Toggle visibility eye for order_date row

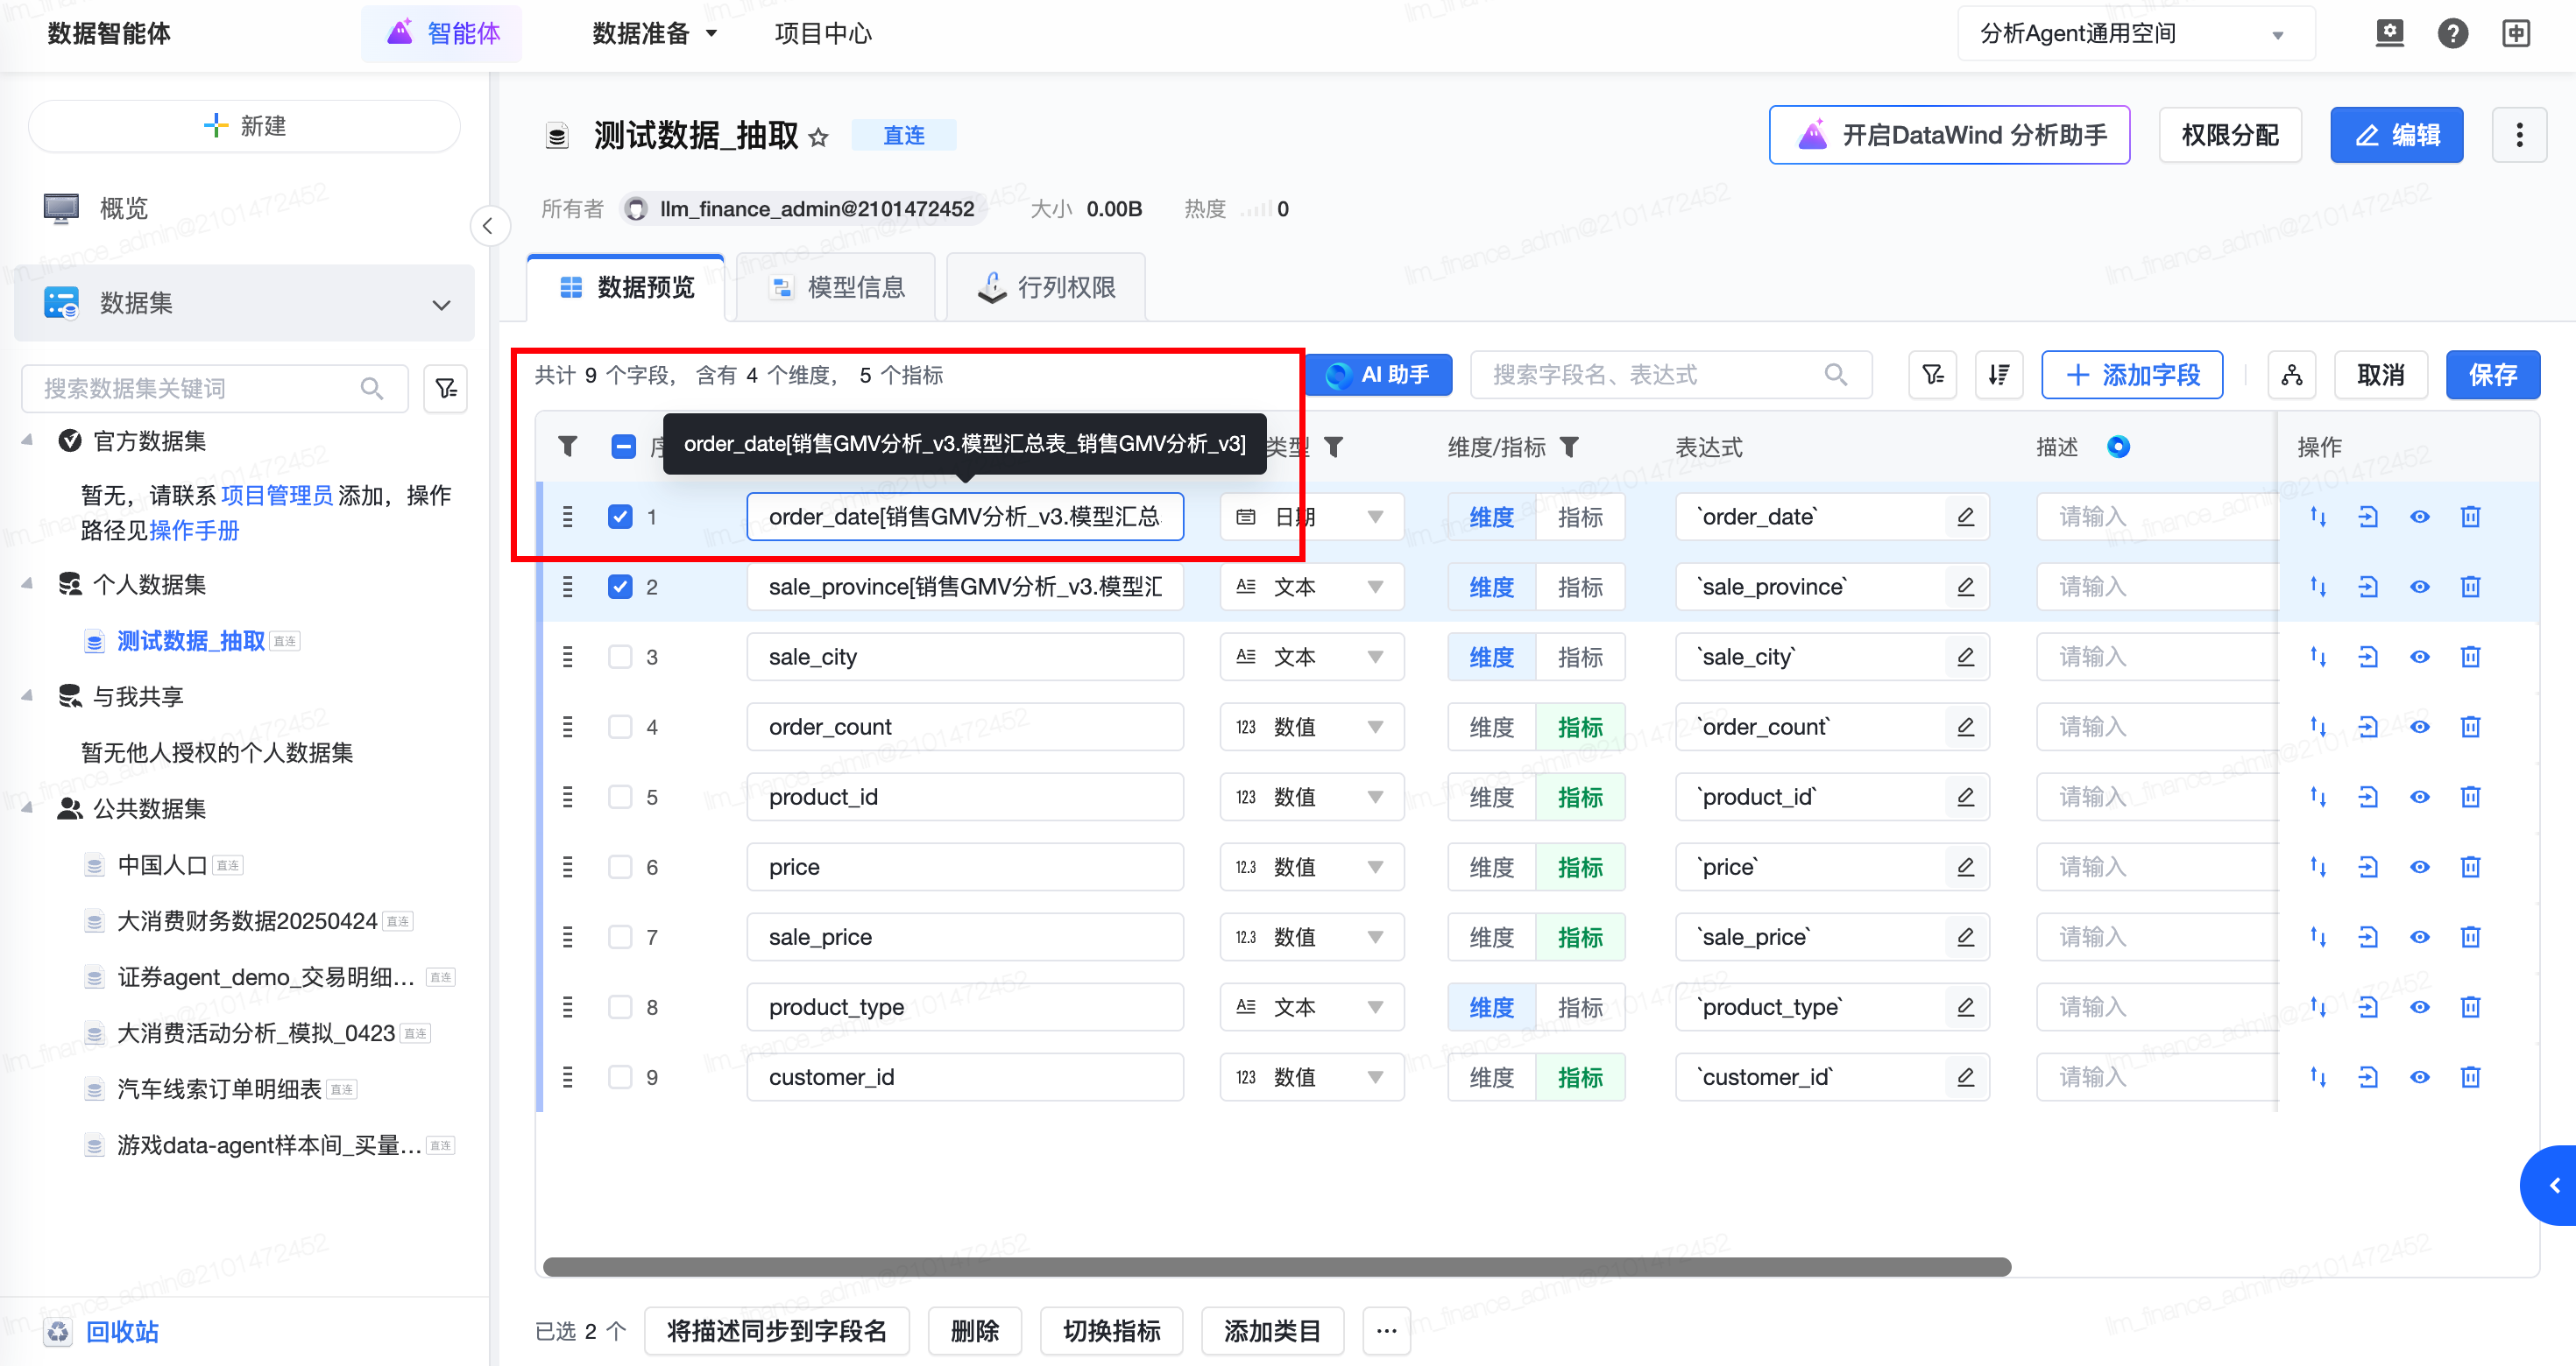point(2419,517)
